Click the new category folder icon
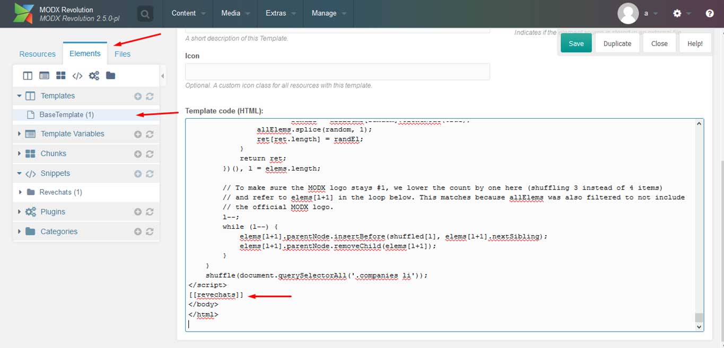 tap(110, 76)
